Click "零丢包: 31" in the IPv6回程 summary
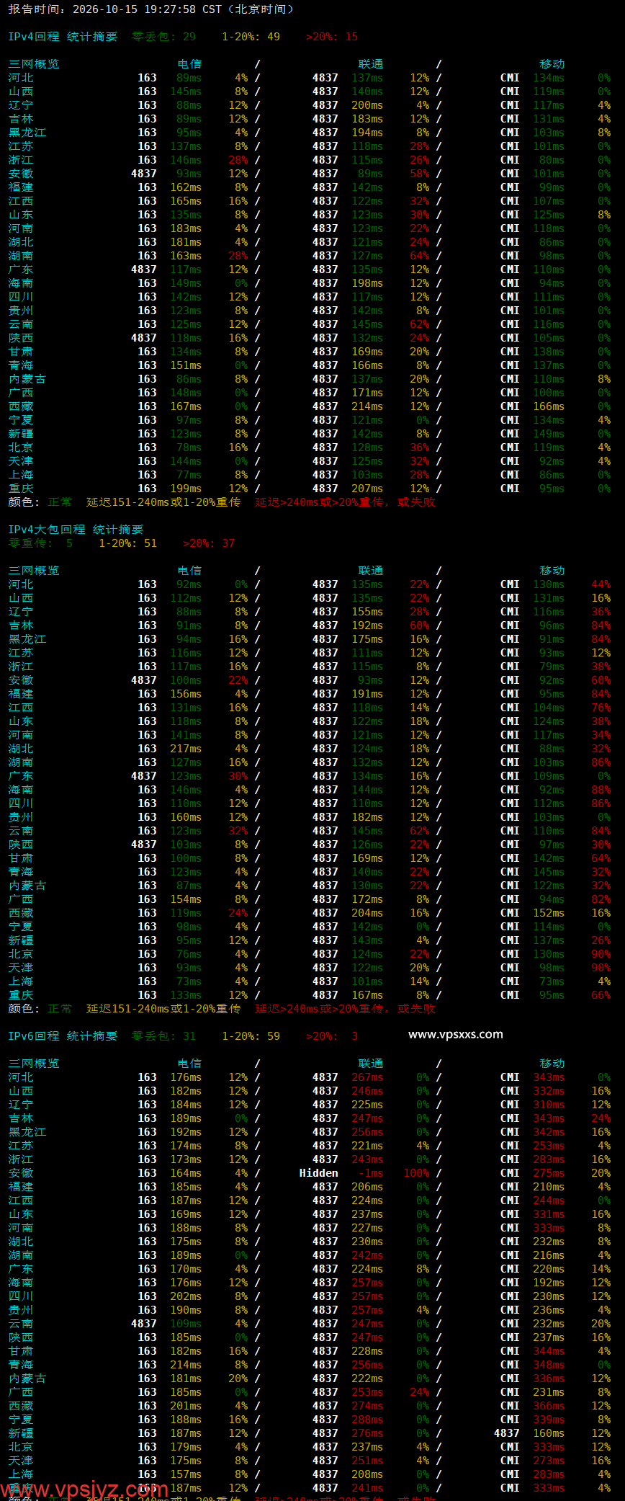The image size is (625, 1501). tap(163, 1036)
